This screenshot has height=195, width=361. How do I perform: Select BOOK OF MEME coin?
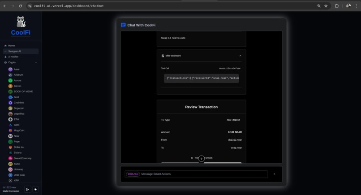23,91
